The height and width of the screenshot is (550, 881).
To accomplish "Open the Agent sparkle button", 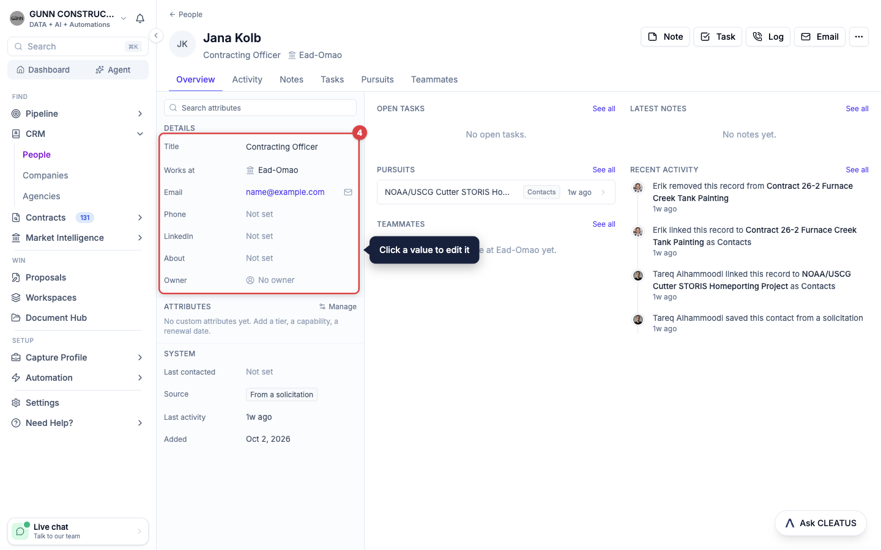I will click(x=113, y=70).
